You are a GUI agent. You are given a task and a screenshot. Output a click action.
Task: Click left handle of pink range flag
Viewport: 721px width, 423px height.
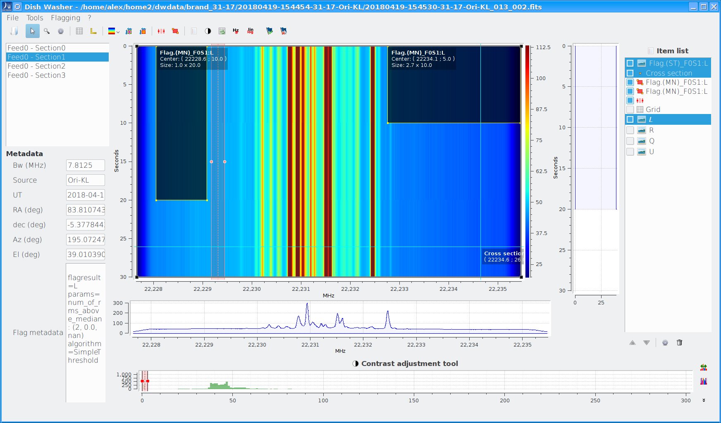[x=211, y=162]
